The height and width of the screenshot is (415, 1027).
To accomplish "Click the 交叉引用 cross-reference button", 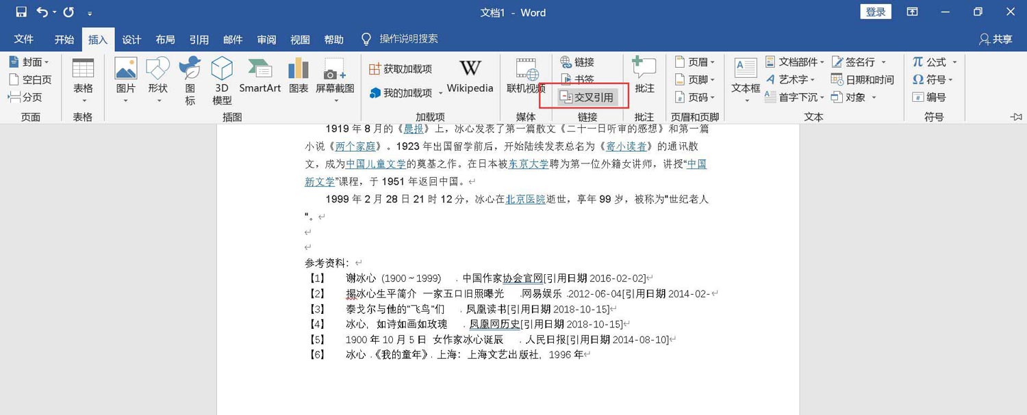I will [x=587, y=97].
